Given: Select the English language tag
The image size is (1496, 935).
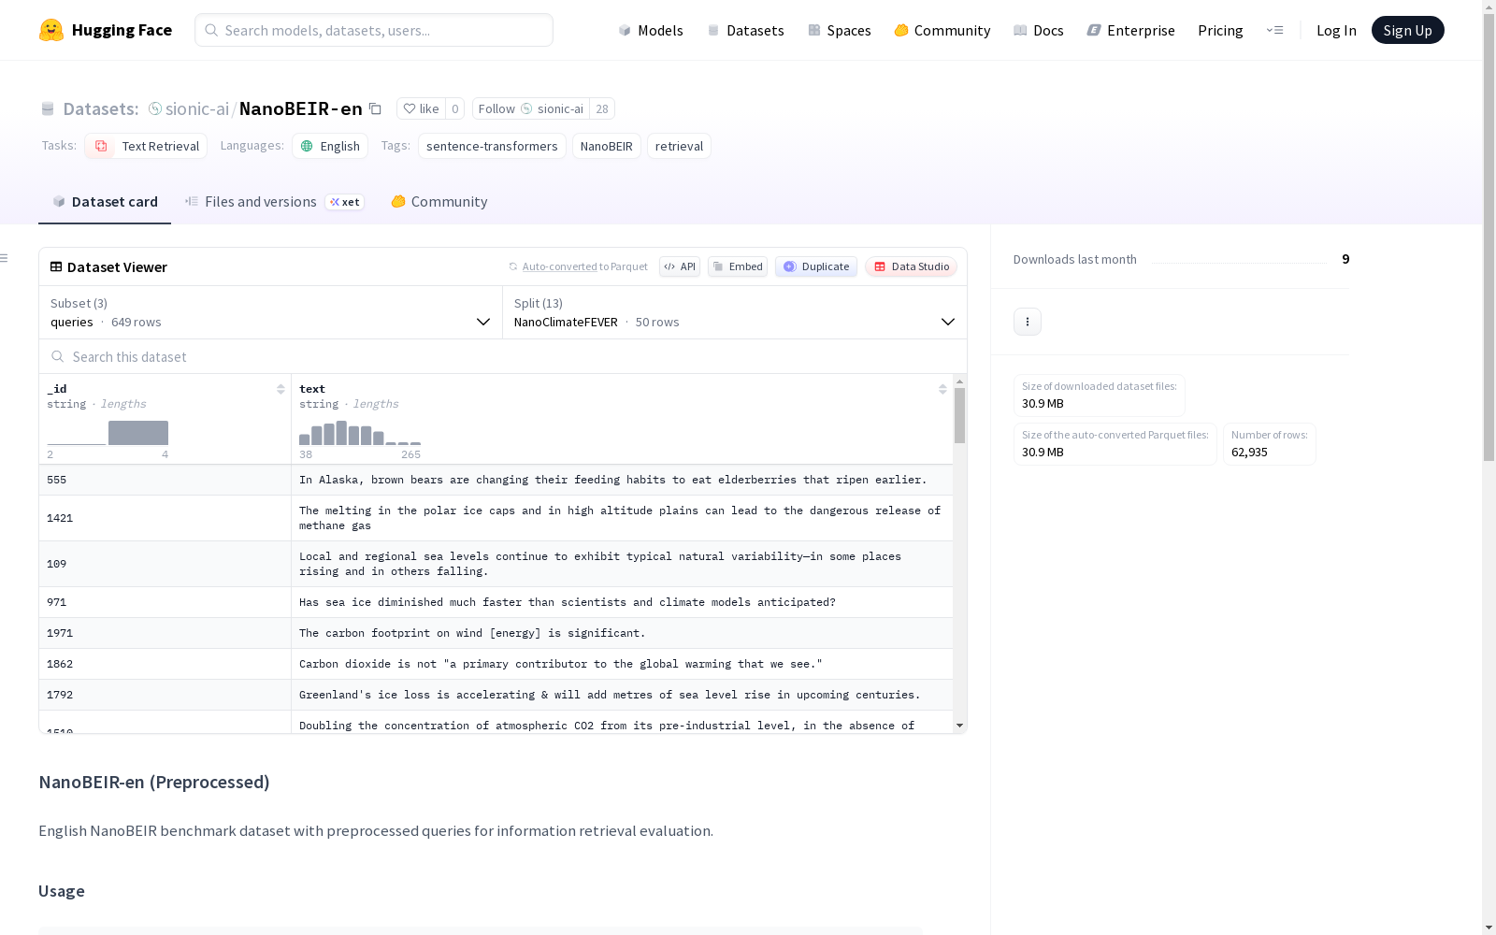Looking at the screenshot, I should tap(330, 146).
